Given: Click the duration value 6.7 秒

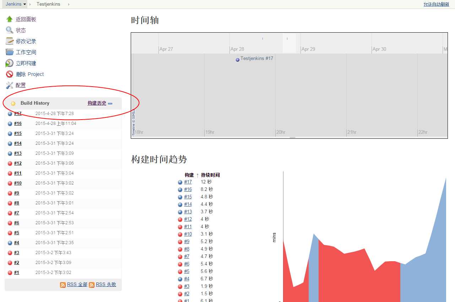Looking at the screenshot, I should pyautogui.click(x=207, y=279).
